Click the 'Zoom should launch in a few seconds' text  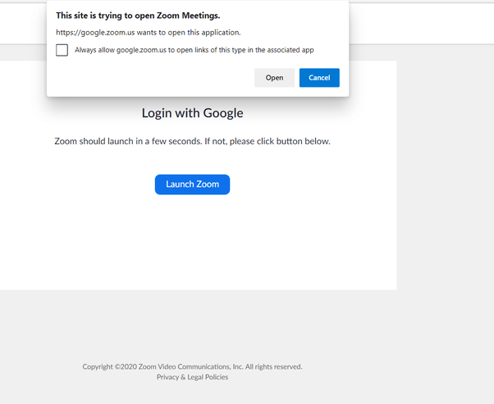[192, 141]
